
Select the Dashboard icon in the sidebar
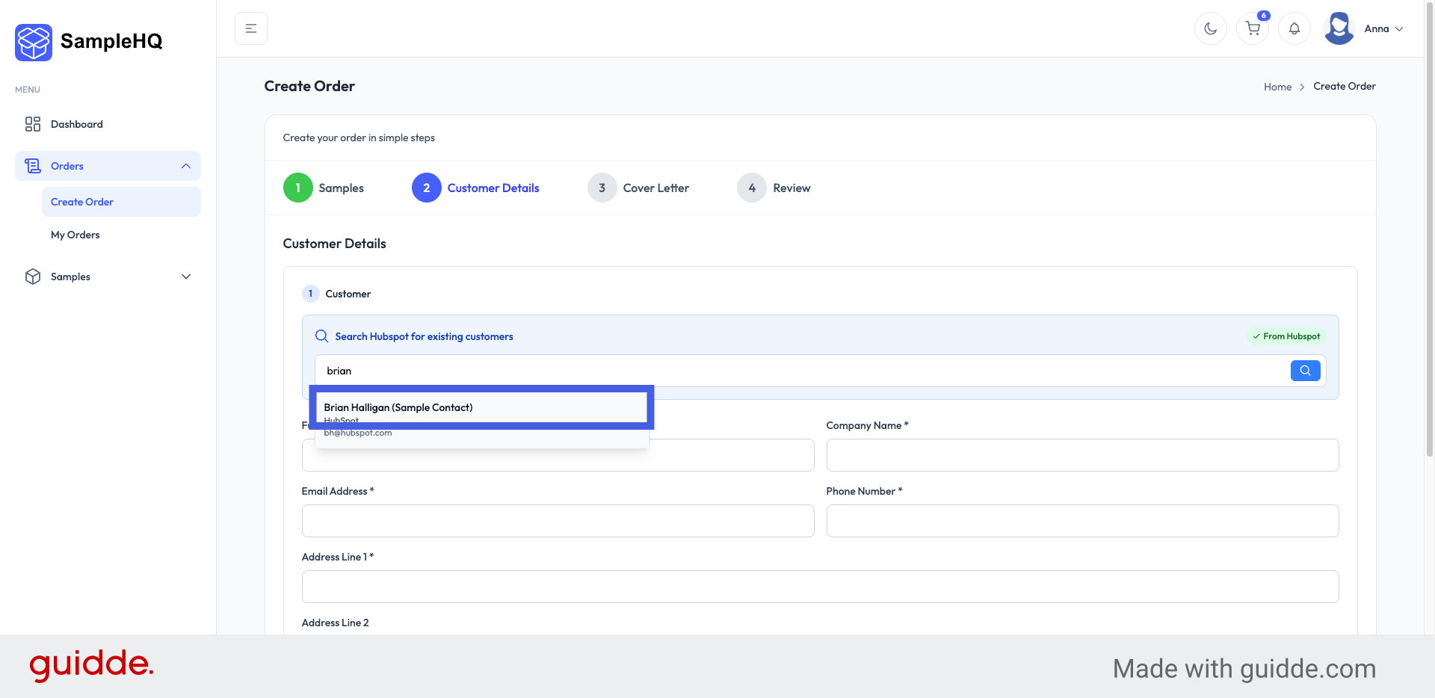(32, 124)
